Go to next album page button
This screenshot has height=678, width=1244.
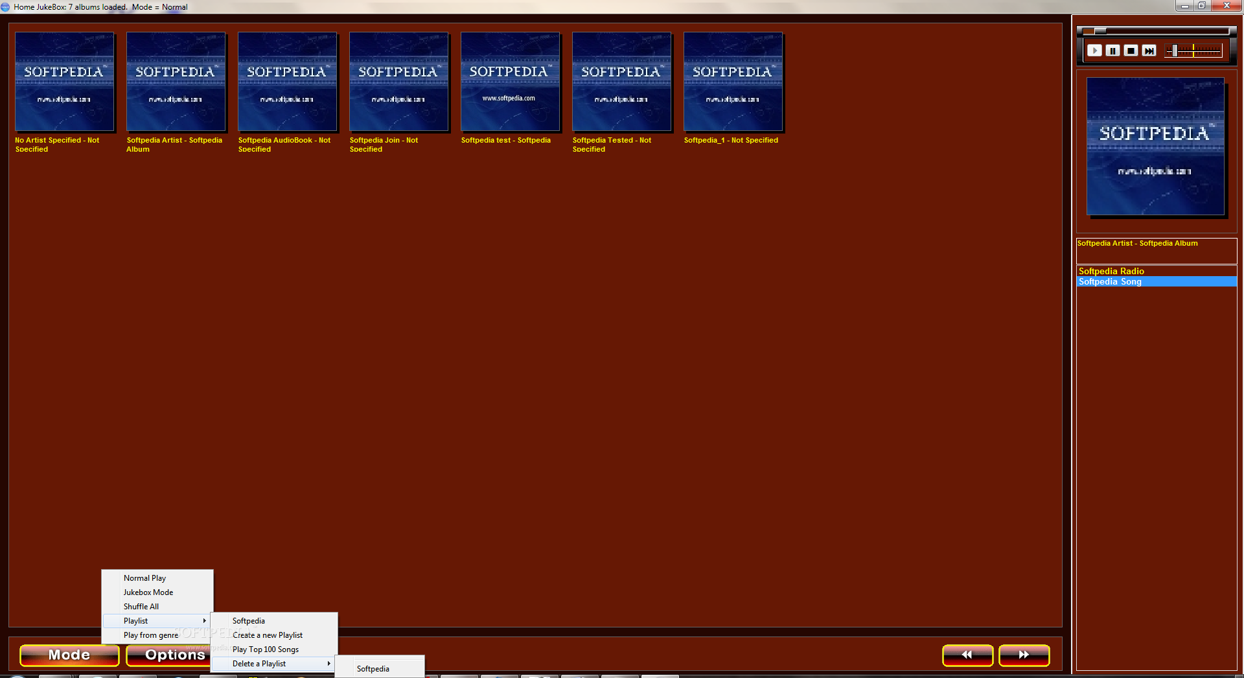1024,655
